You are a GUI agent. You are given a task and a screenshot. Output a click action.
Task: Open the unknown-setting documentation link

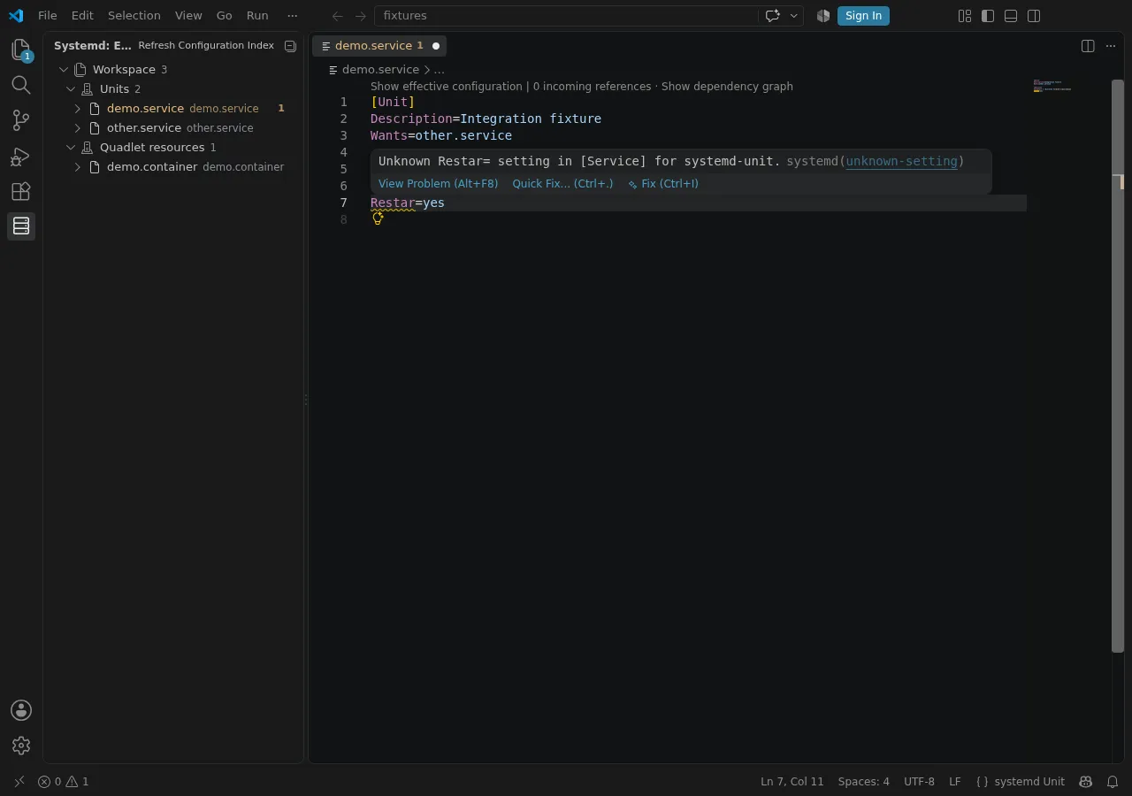tap(901, 161)
